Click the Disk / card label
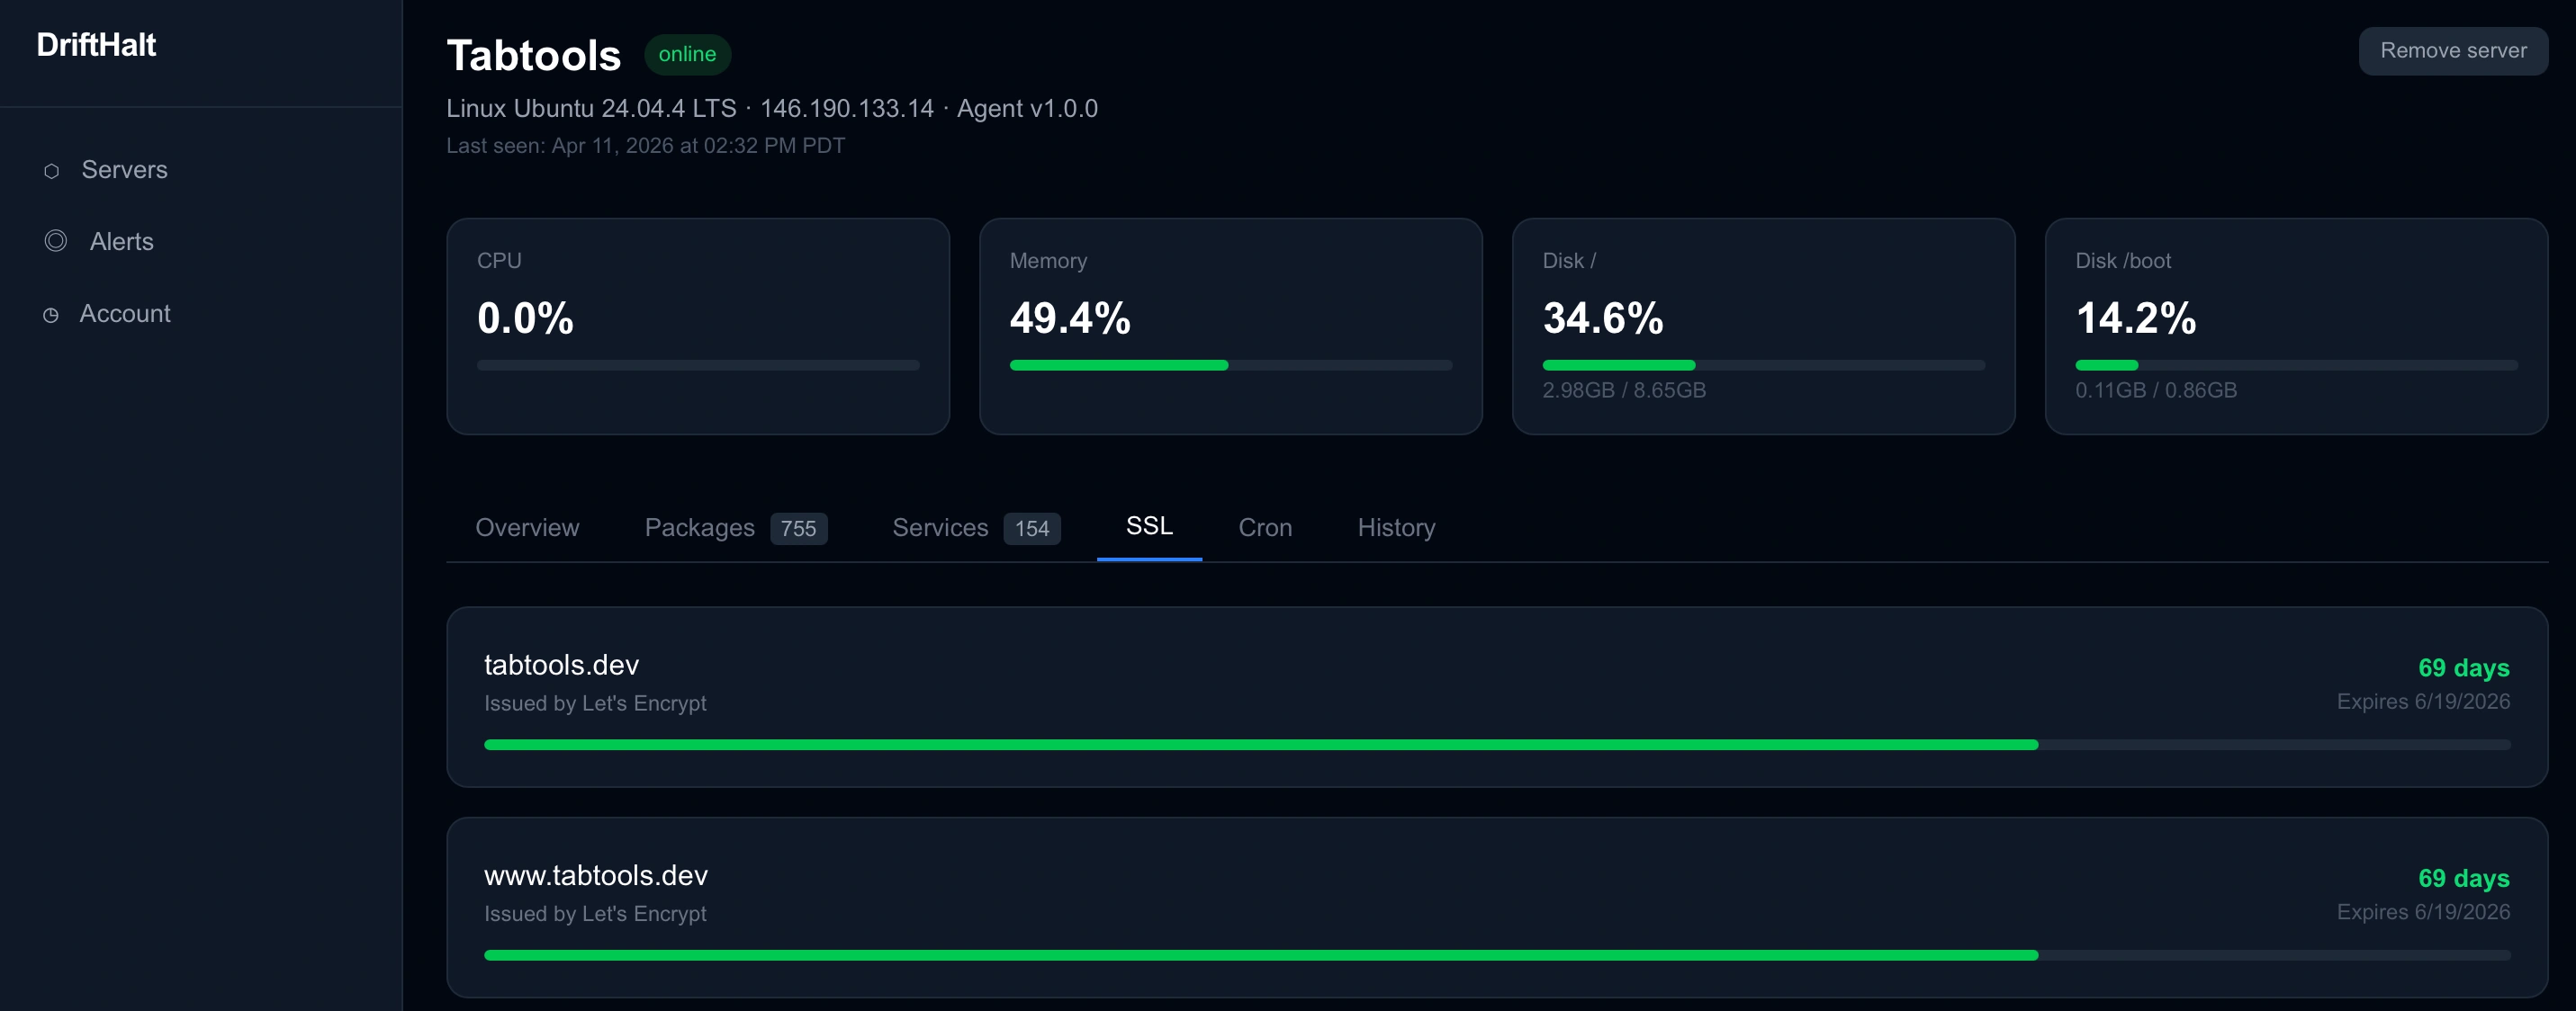 point(1569,261)
